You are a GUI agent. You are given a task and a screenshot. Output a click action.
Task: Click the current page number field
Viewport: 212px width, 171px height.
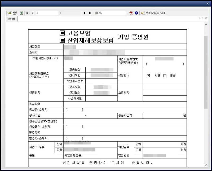tap(47, 13)
